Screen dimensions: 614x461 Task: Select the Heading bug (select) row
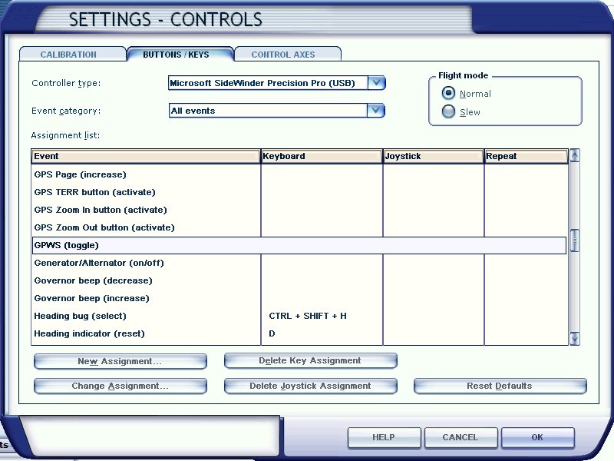(81, 316)
